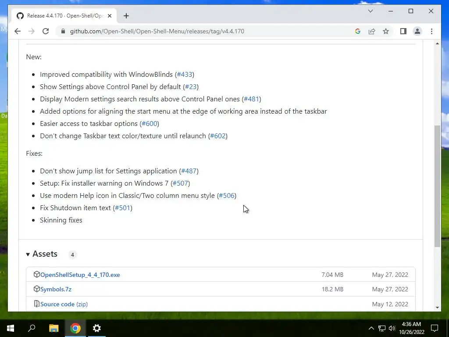Click the 7.04 MB file size text
Screen dimensions: 449x337
(x=332, y=275)
